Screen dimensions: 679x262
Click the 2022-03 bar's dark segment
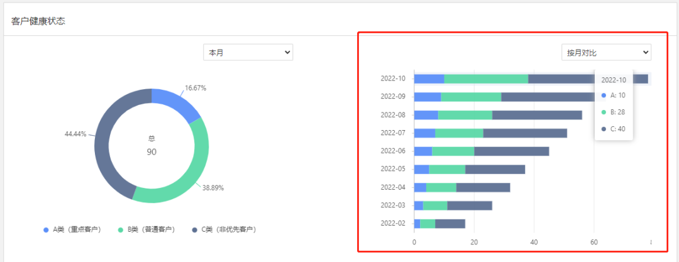coord(470,205)
